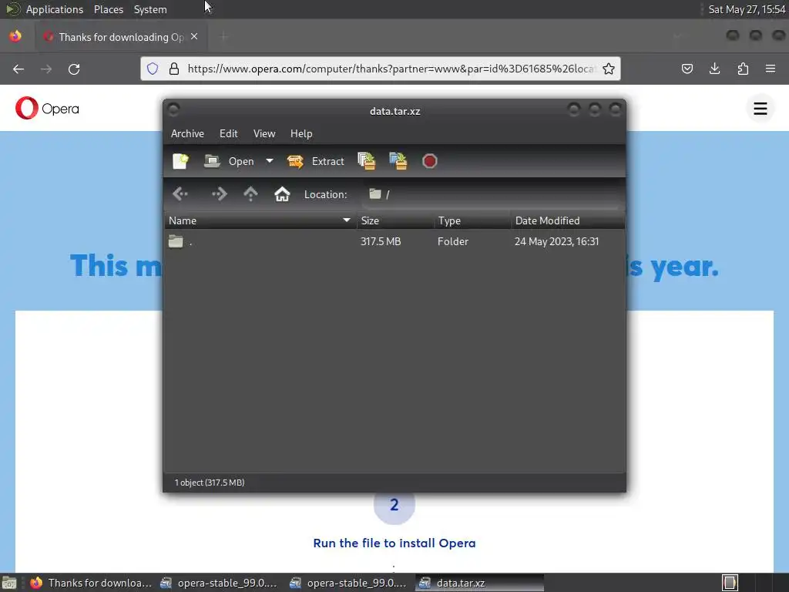Open the Places menu in top panel
Viewport: 789px width, 592px height.
108,9
